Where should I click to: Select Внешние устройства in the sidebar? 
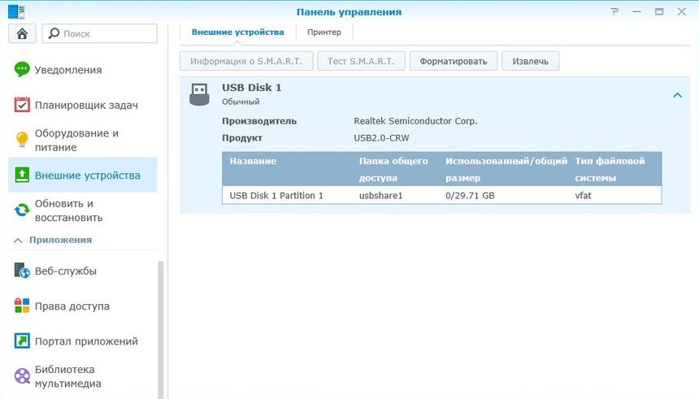pos(83,175)
